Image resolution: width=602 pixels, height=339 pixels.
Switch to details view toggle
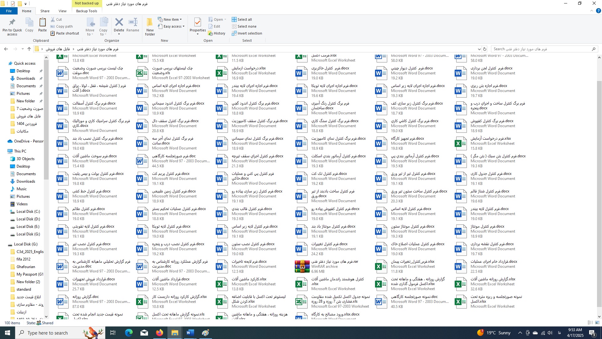coord(590,323)
